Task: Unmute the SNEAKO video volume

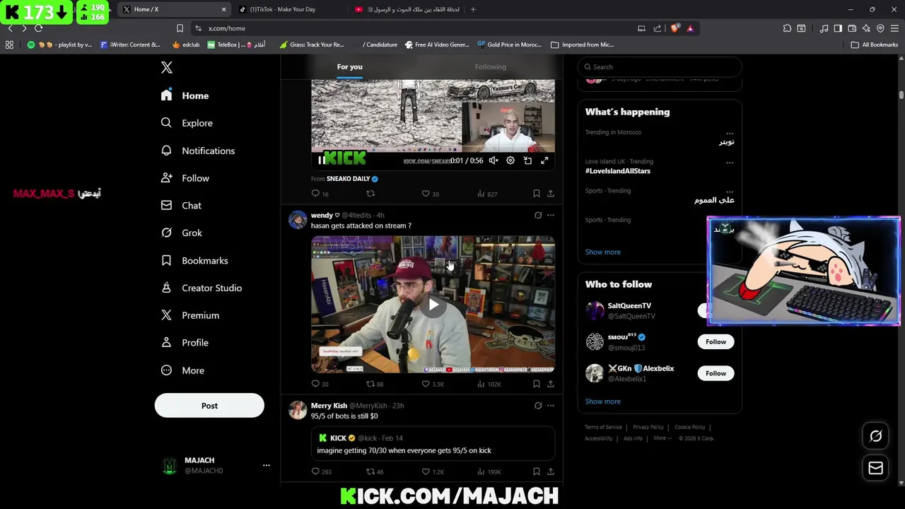Action: tap(494, 160)
